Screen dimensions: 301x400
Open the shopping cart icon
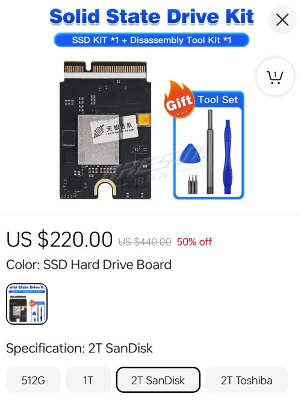click(x=275, y=77)
